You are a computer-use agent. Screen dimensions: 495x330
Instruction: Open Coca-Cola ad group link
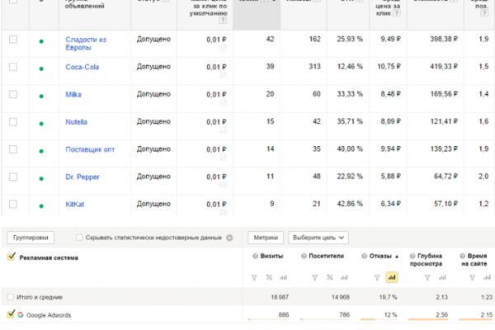point(82,67)
